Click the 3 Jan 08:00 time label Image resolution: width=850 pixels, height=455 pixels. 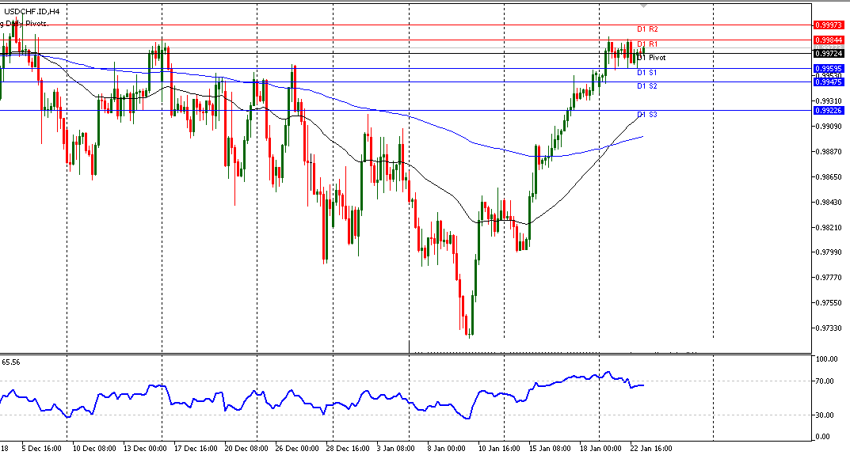[396, 449]
